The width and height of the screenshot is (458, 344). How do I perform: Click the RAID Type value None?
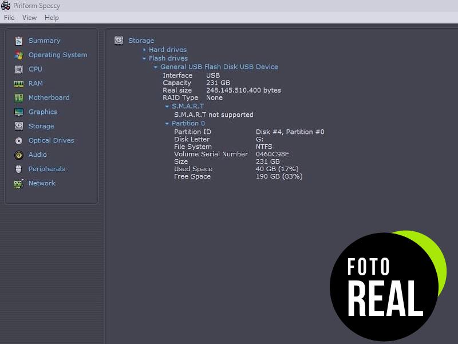click(214, 97)
